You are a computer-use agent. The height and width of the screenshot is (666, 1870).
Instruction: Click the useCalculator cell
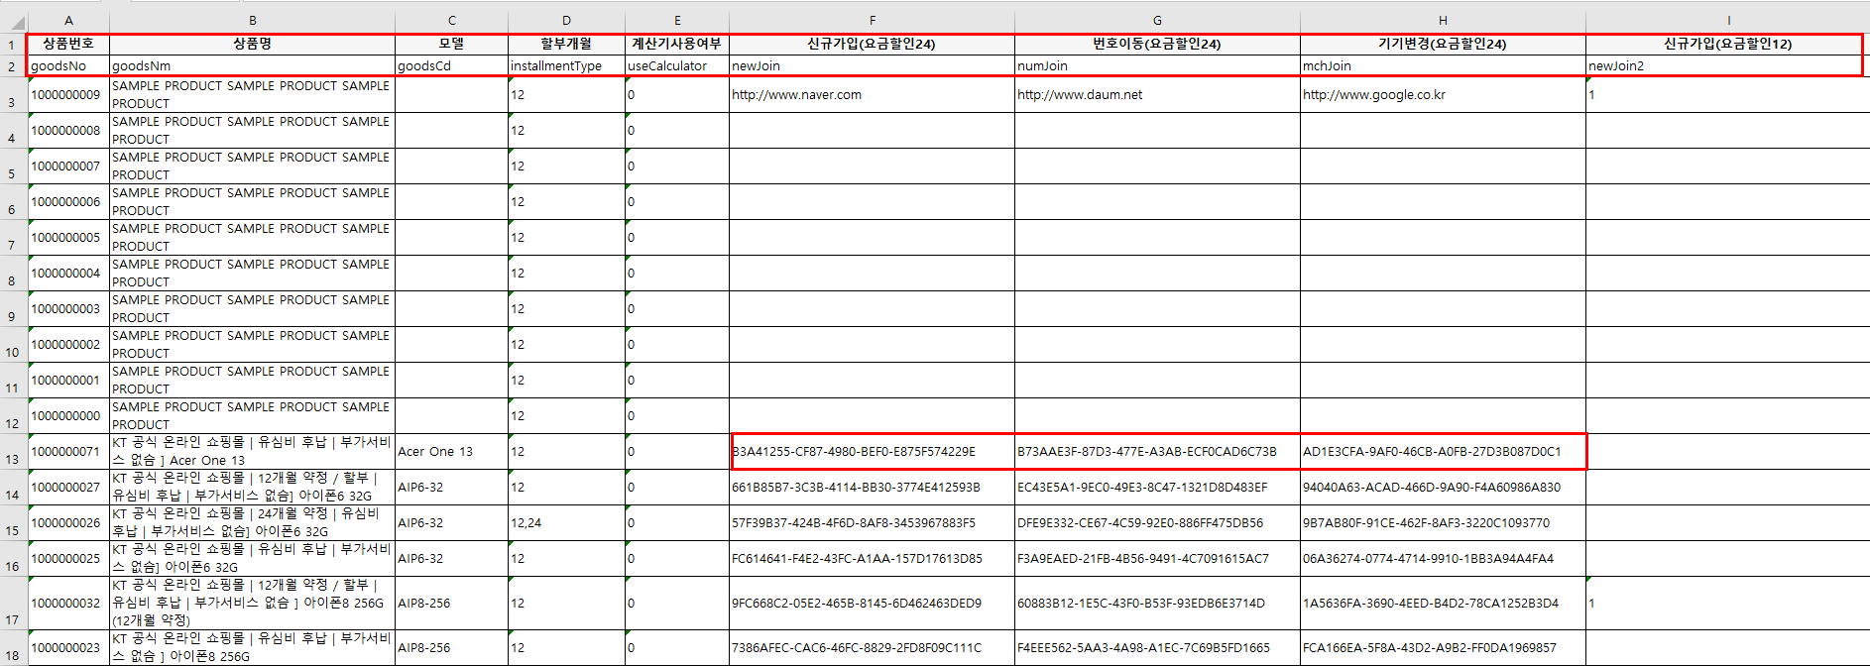coord(676,66)
